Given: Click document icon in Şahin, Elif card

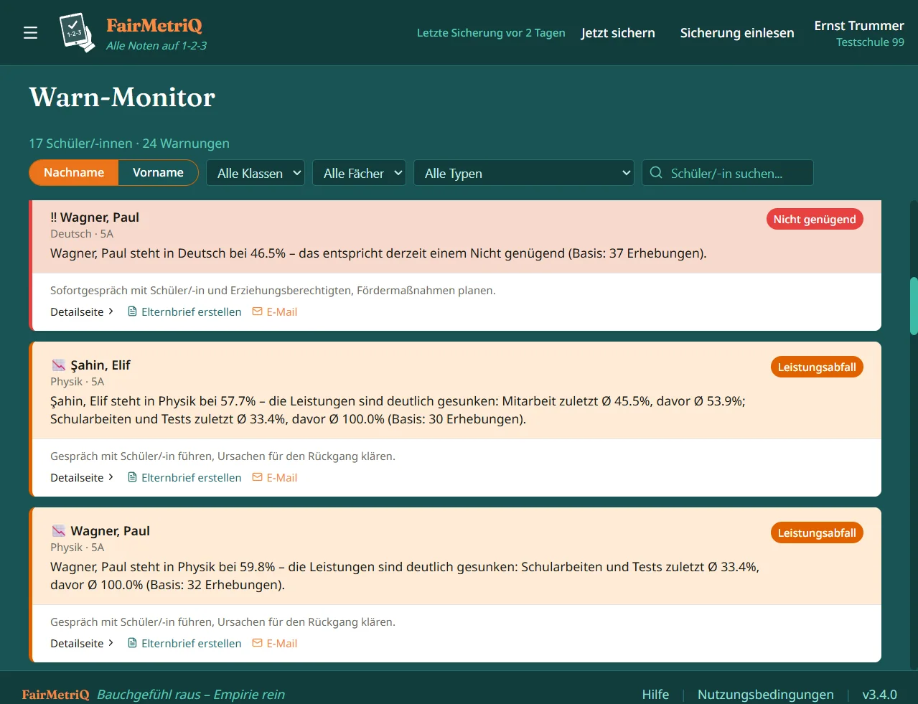Looking at the screenshot, I should click(132, 477).
